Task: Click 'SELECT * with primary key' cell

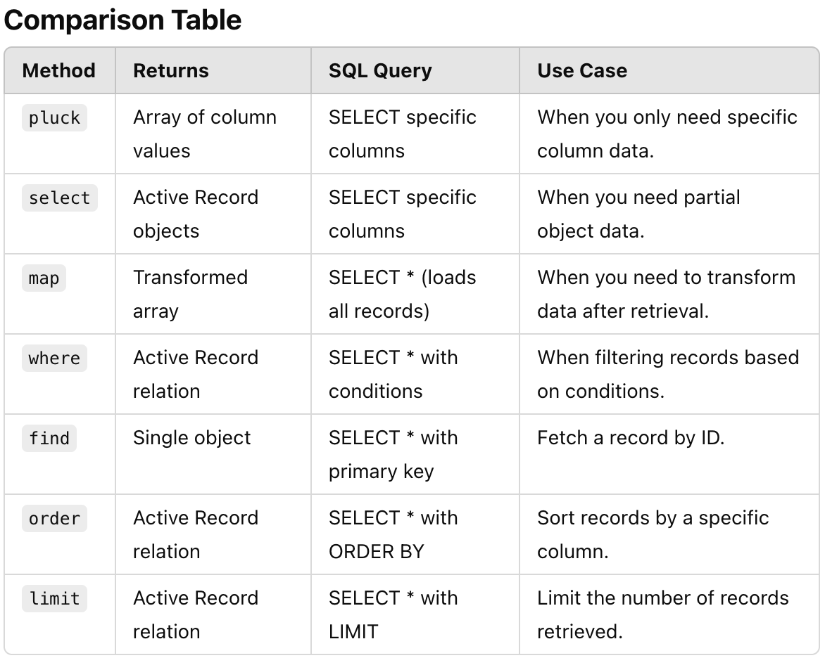Action: [393, 454]
